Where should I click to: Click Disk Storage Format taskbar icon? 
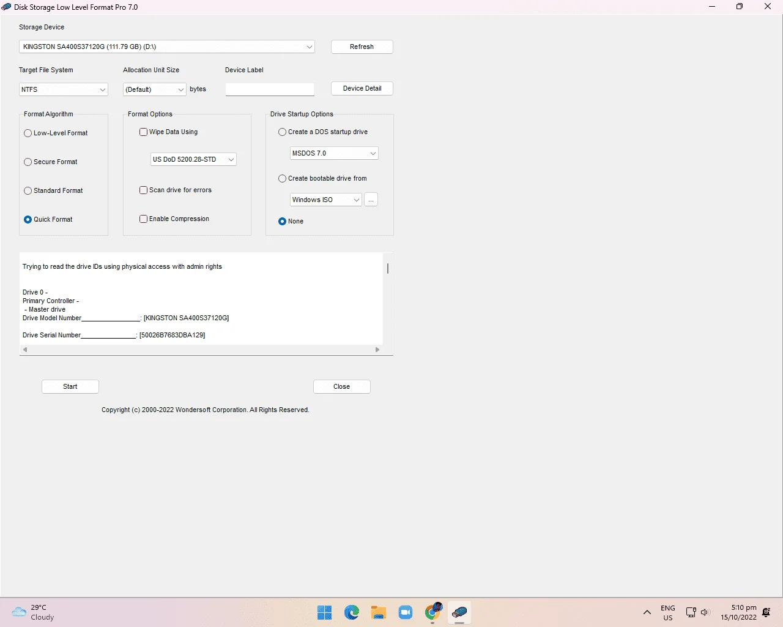(459, 612)
